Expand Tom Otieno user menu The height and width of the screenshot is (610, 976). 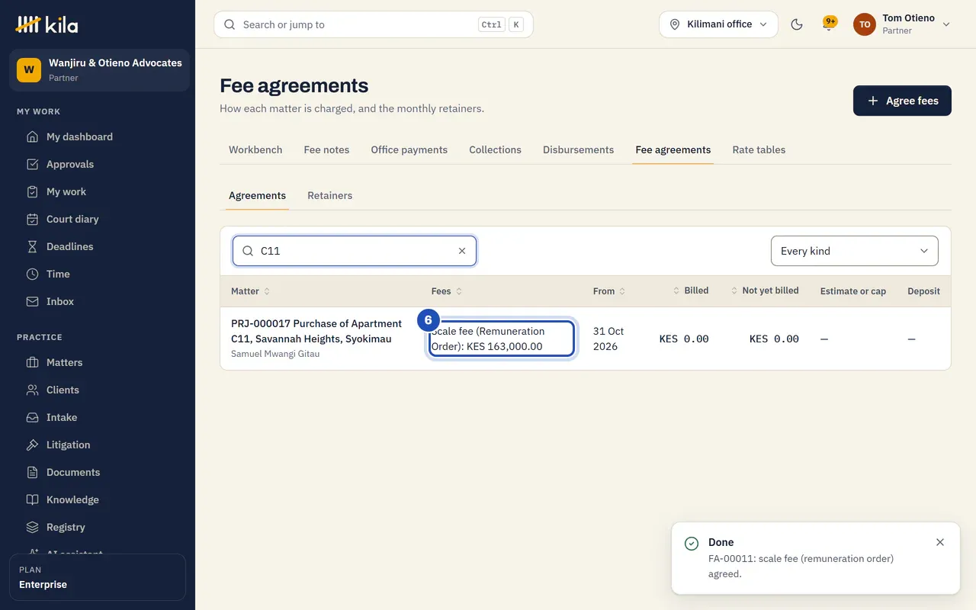[x=902, y=24]
